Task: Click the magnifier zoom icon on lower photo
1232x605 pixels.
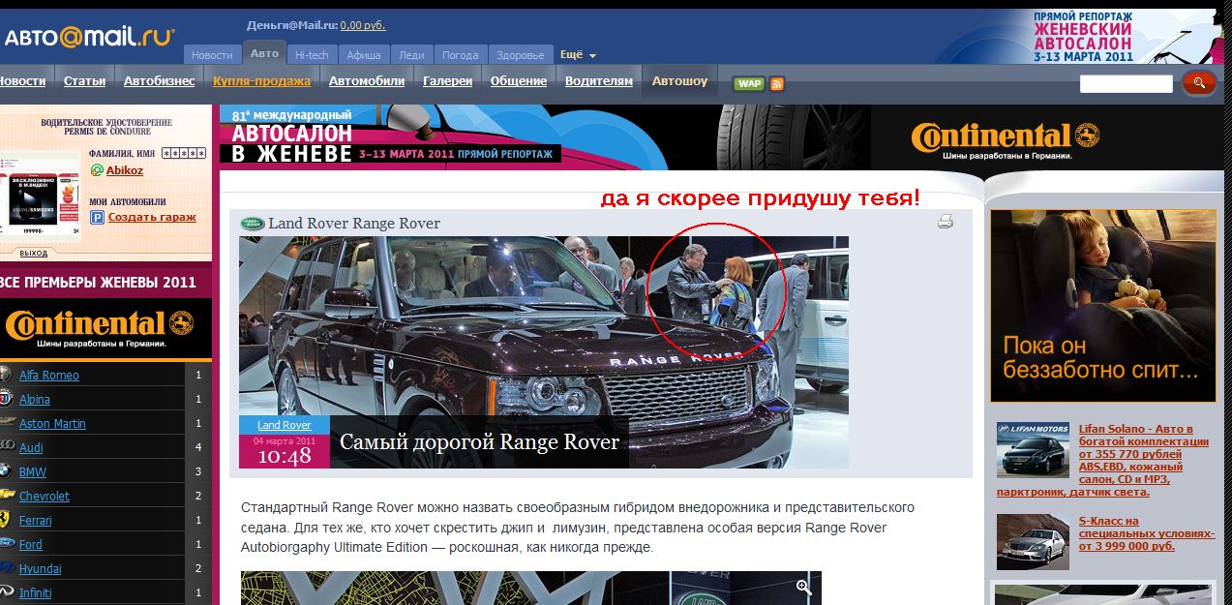Action: coord(802,587)
